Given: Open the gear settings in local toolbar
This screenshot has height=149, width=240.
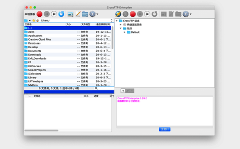Looking at the screenshot, I should pyautogui.click(x=92, y=14).
